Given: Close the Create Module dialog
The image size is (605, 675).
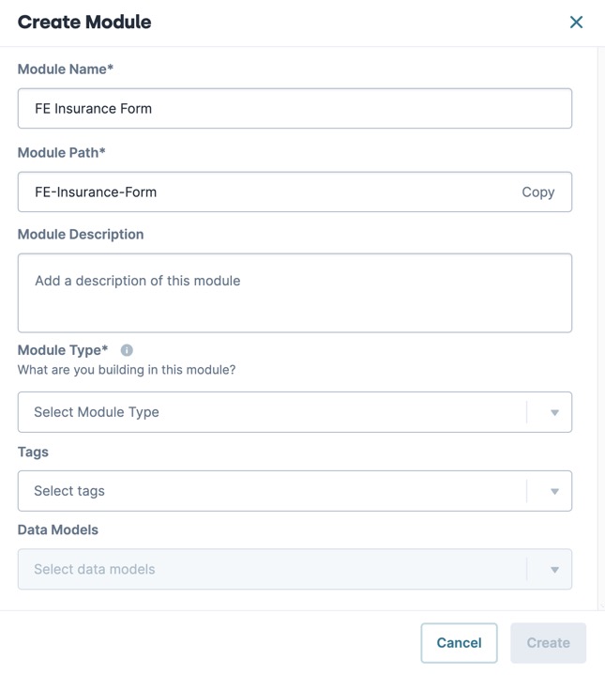Looking at the screenshot, I should 576,22.
